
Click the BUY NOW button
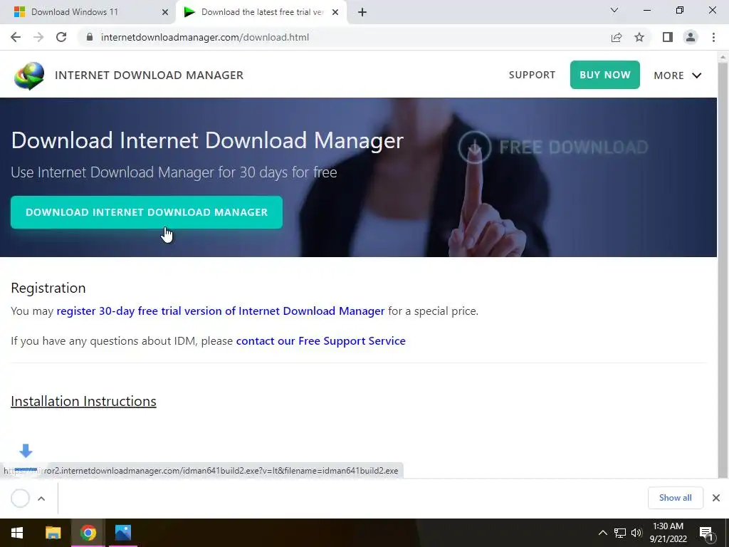[605, 75]
